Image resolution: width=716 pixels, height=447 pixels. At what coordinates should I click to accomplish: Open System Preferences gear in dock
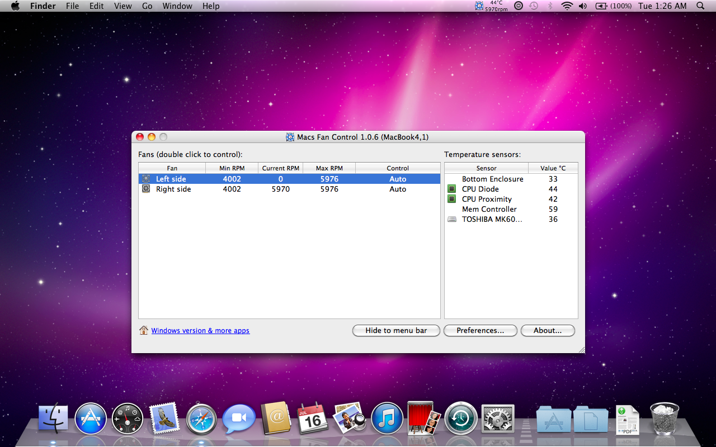(498, 419)
